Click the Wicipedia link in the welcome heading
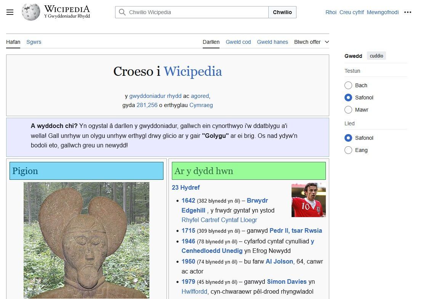 tap(193, 71)
